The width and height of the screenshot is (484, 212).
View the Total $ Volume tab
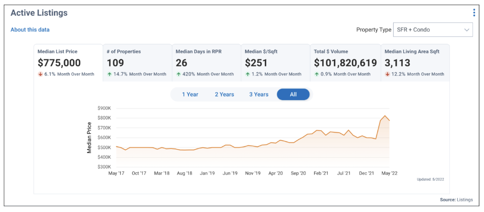[x=345, y=63]
